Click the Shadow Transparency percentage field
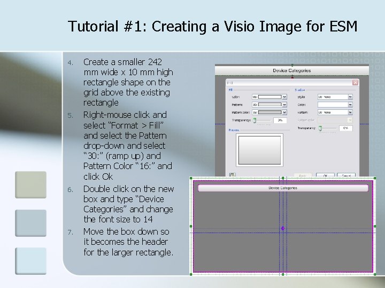The height and width of the screenshot is (288, 385). coord(346,128)
